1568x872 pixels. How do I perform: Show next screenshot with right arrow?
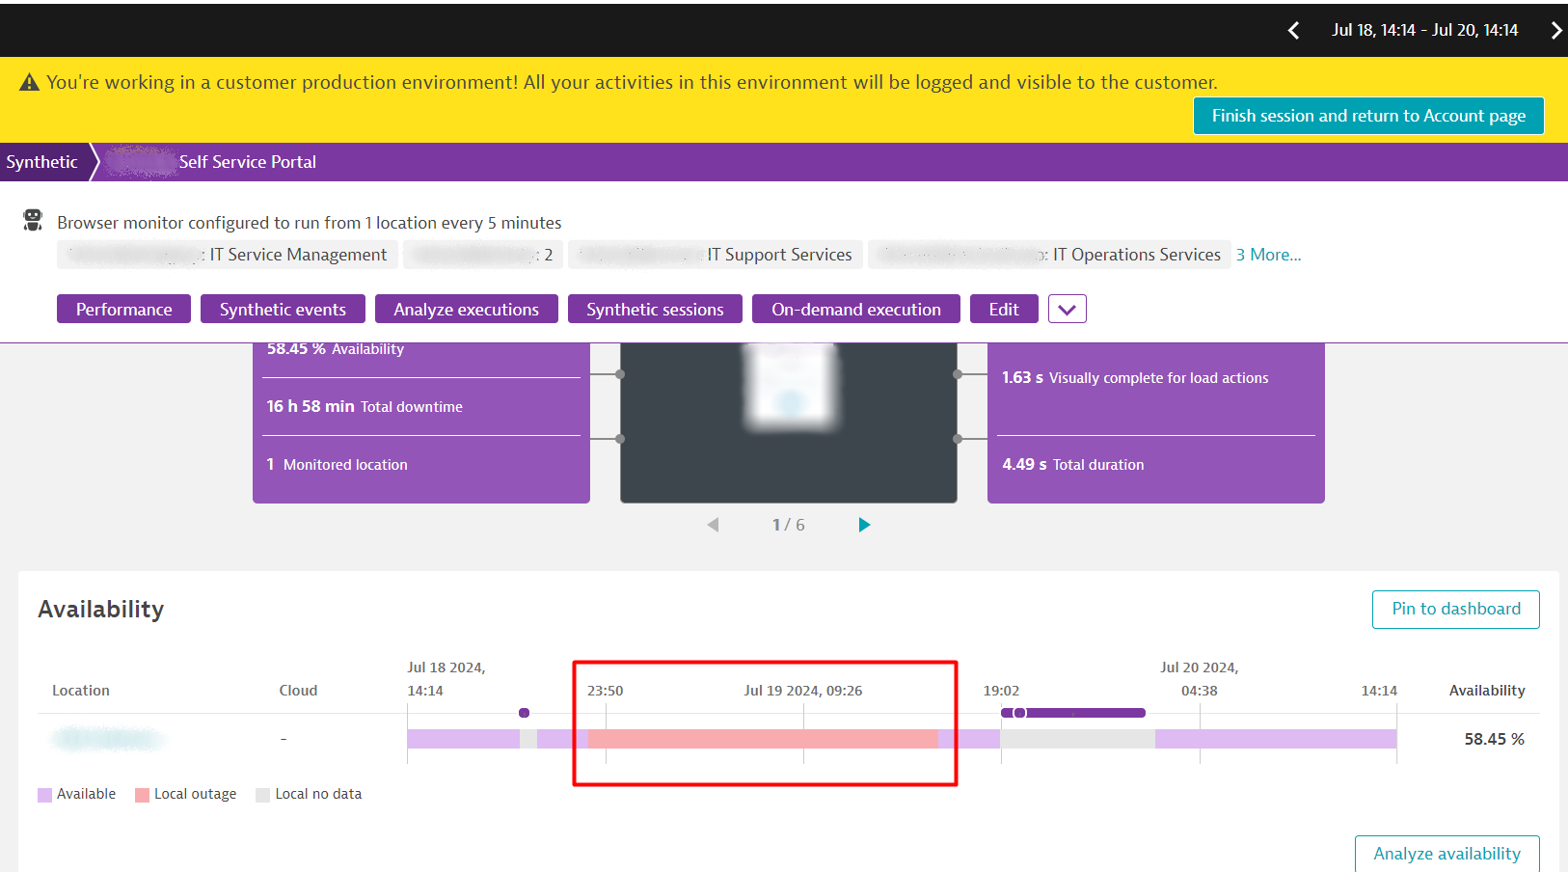864,525
